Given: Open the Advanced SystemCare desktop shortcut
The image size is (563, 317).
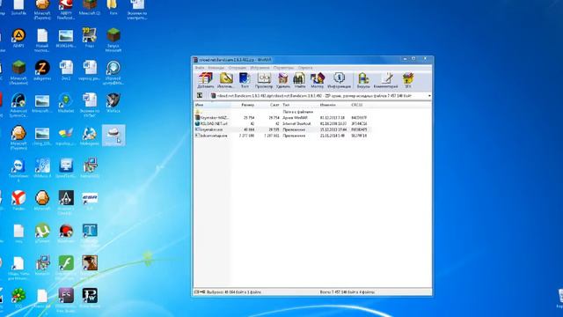Looking at the screenshot, I should pos(18,105).
